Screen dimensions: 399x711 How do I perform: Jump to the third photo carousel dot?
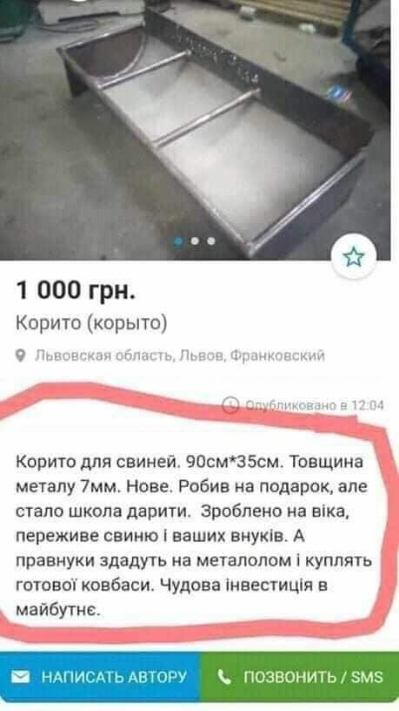211,241
